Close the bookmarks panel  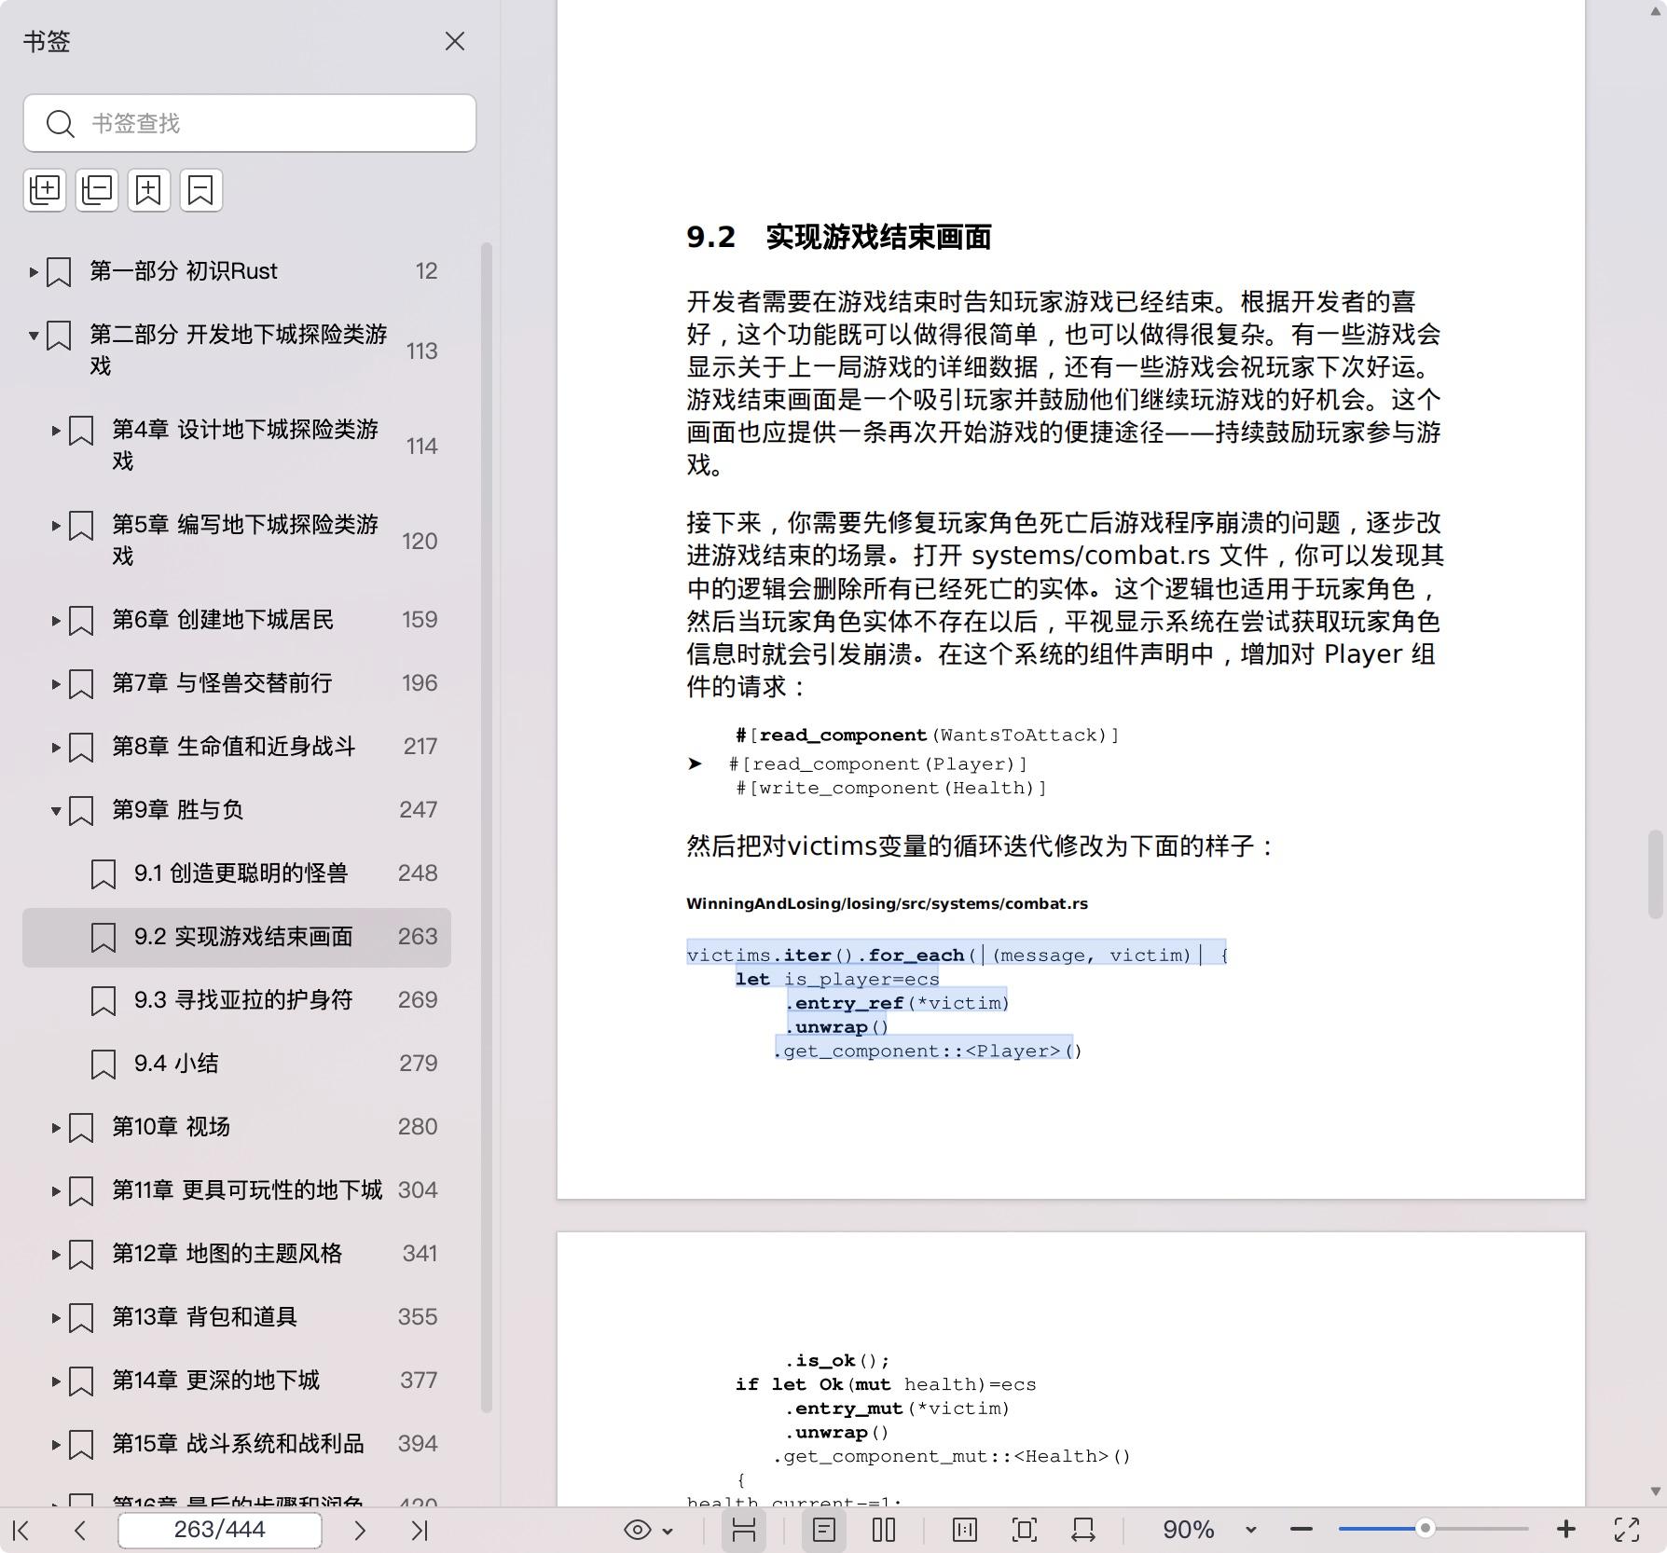pyautogui.click(x=454, y=41)
